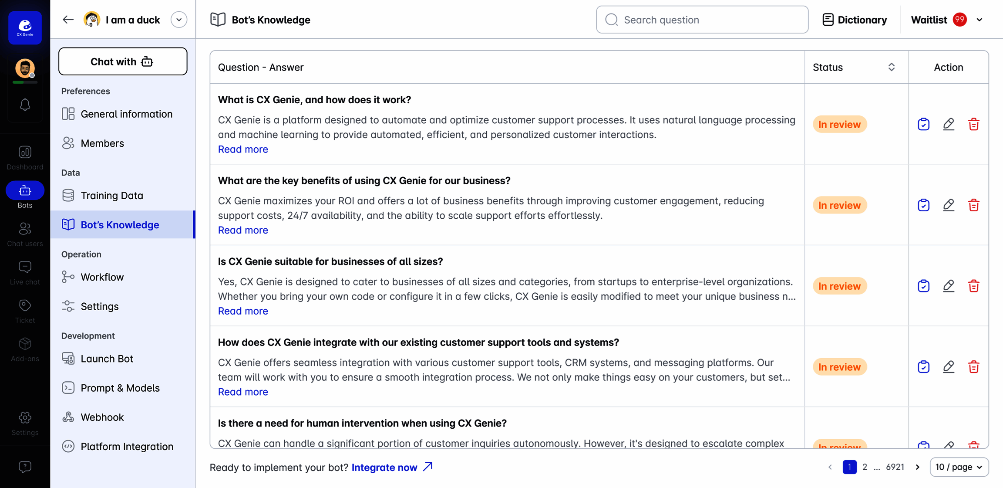The height and width of the screenshot is (488, 1003).
Task: Delete the first CX Genie question
Action: 974,125
